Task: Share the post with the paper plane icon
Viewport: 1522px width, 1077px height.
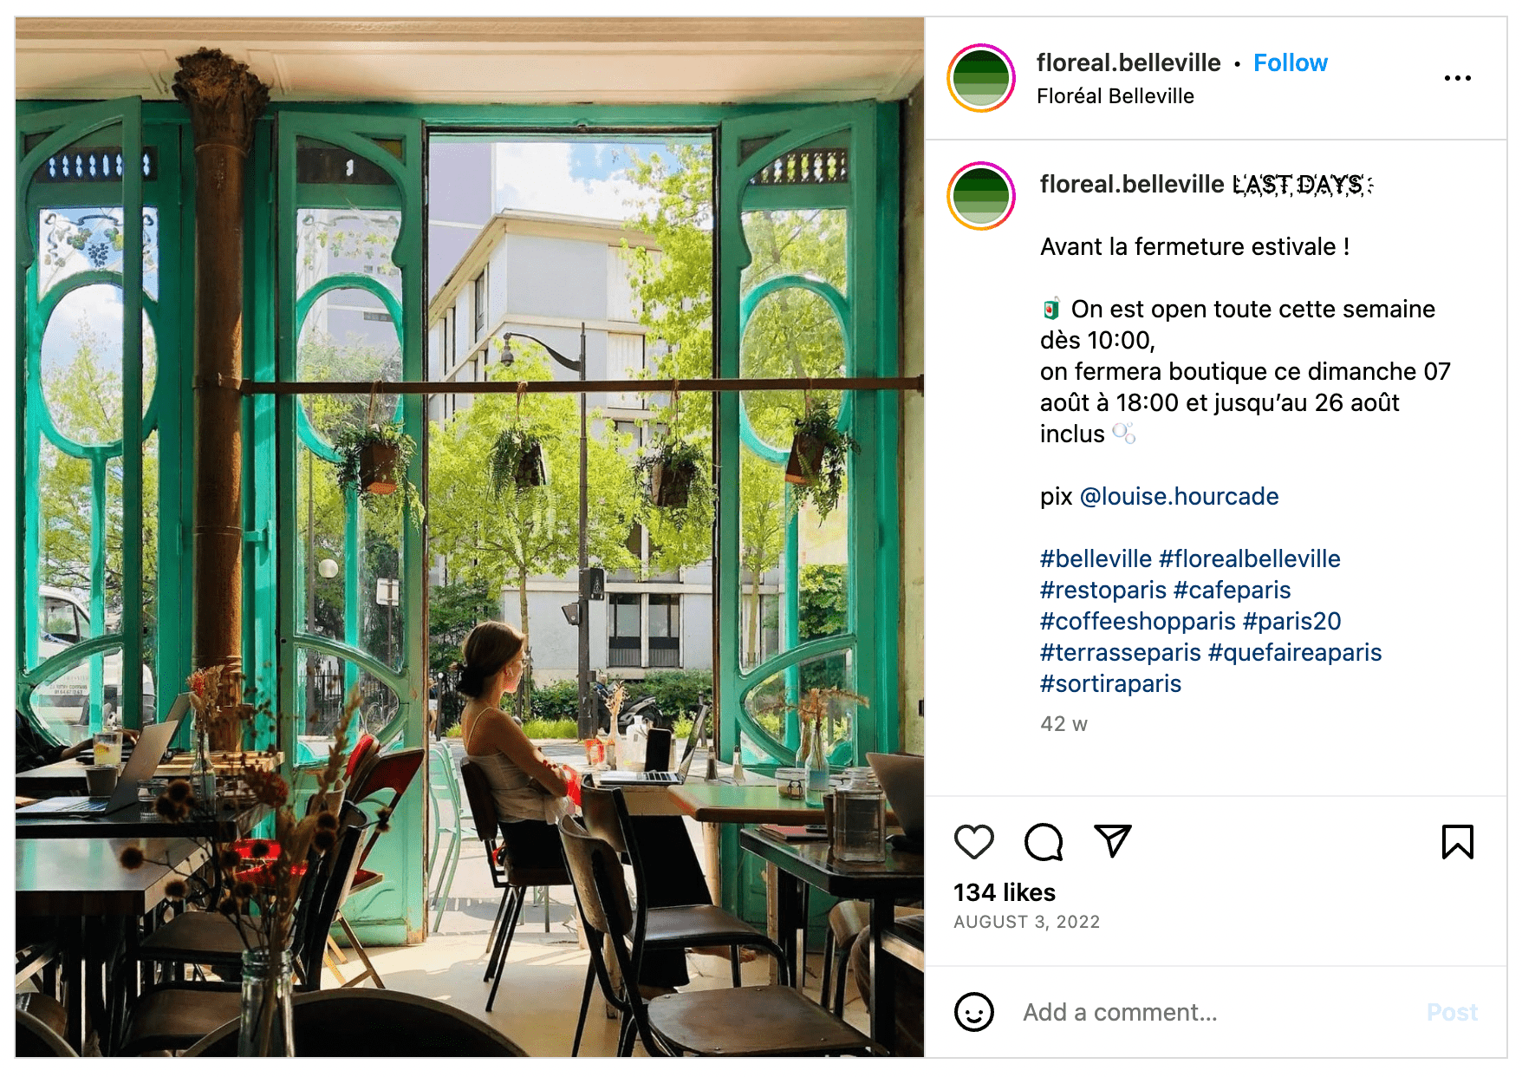Action: (1113, 840)
